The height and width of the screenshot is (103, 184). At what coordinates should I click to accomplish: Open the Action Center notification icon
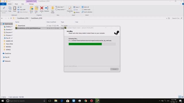click(181, 101)
